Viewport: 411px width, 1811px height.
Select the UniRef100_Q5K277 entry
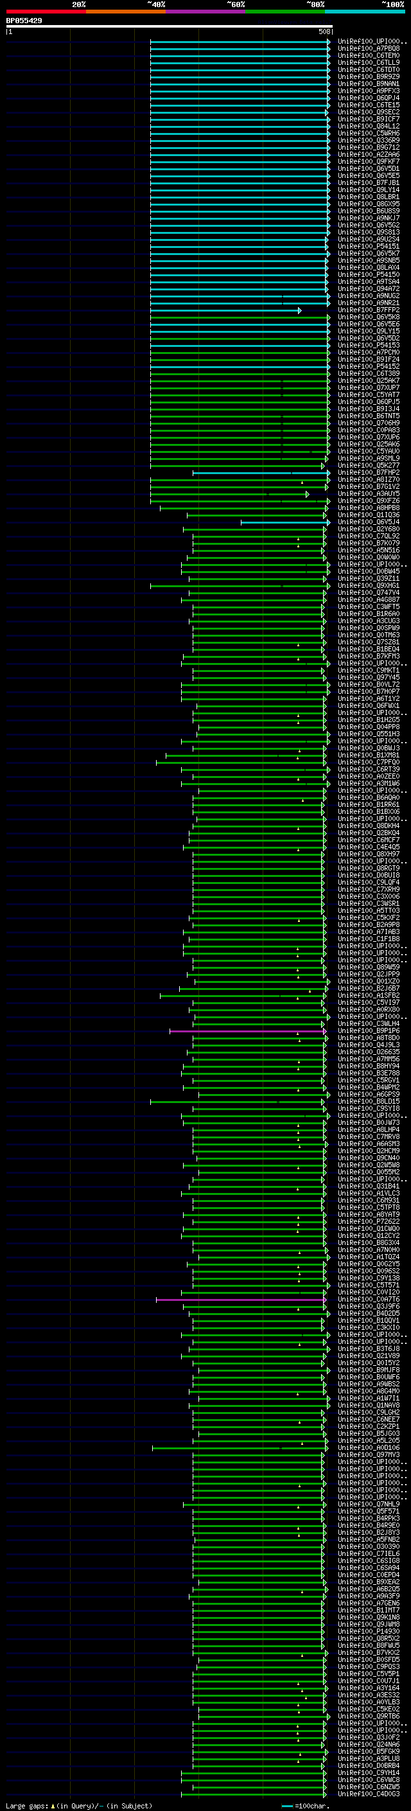[369, 465]
